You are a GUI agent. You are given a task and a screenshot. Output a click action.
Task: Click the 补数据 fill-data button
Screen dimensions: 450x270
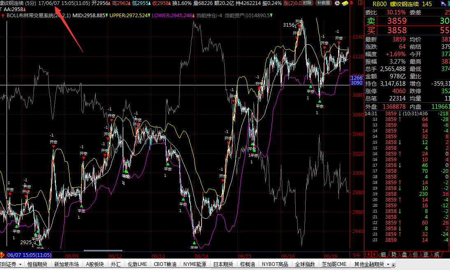[x=323, y=3]
